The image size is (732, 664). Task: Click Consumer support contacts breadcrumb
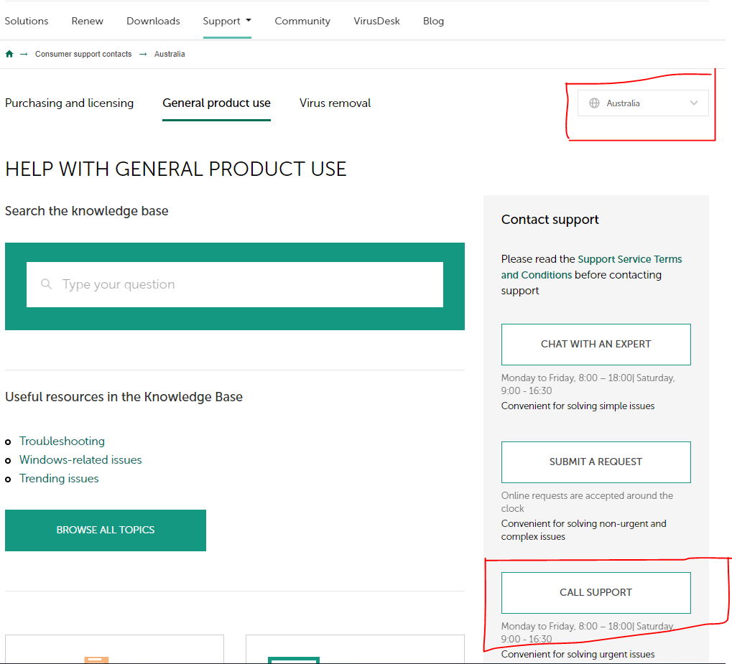(83, 54)
